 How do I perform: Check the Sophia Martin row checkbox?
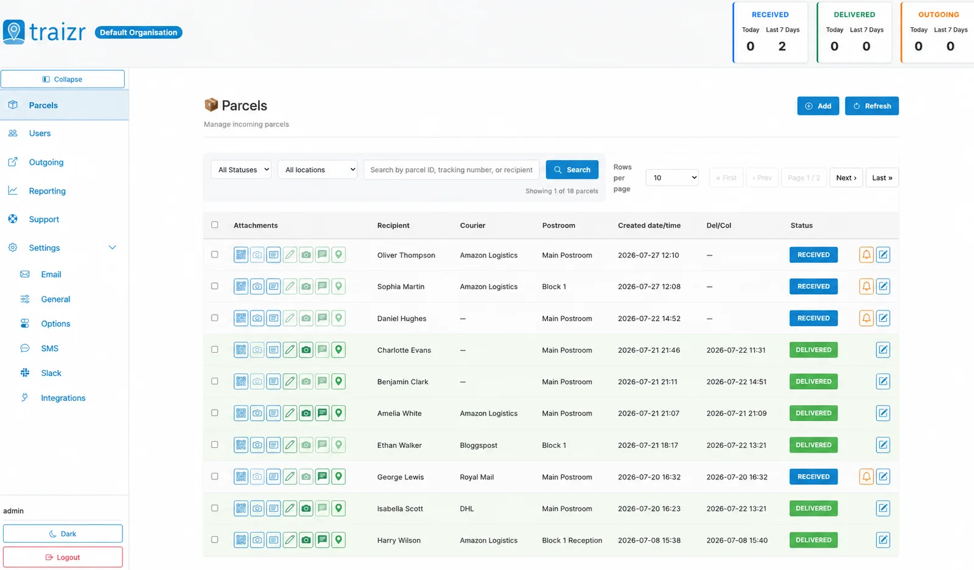pyautogui.click(x=214, y=286)
